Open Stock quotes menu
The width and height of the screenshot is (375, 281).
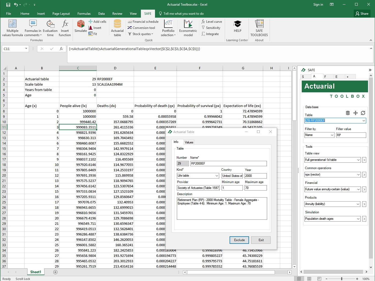click(141, 34)
